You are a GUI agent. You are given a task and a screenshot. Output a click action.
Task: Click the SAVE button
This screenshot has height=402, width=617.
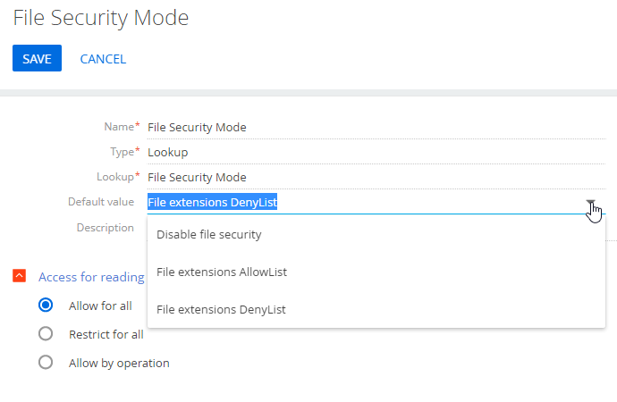click(37, 58)
